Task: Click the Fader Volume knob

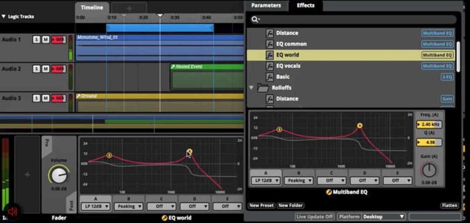Action: coord(59,174)
